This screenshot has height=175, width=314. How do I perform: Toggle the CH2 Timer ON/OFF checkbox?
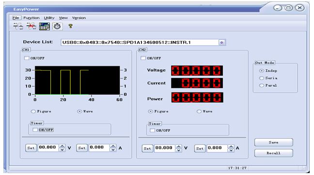[x=152, y=130]
